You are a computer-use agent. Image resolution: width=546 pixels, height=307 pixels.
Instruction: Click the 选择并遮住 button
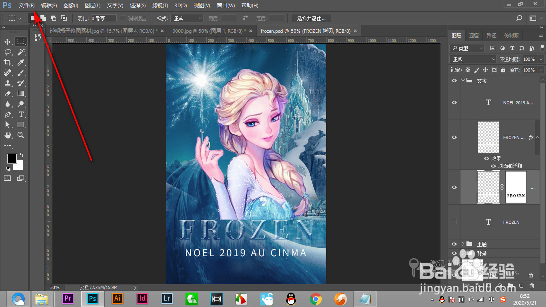311,18
